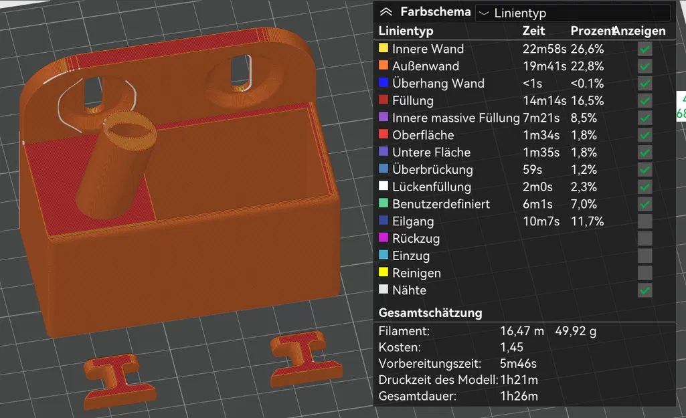Toggle Lückenfüllung display checkbox
The image size is (686, 418).
pos(645,187)
